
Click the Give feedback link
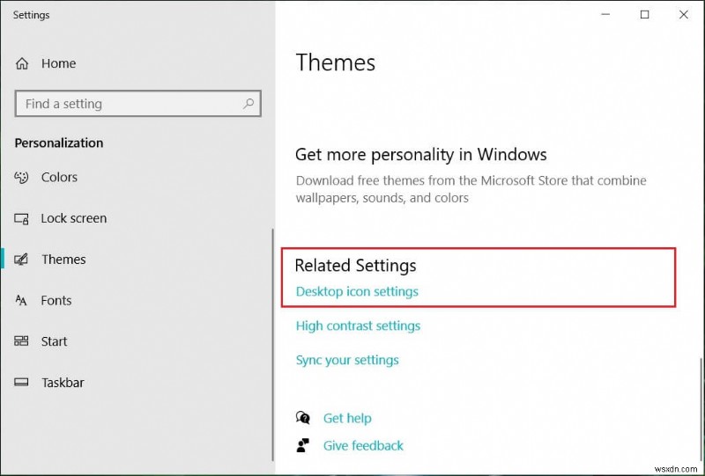click(363, 446)
